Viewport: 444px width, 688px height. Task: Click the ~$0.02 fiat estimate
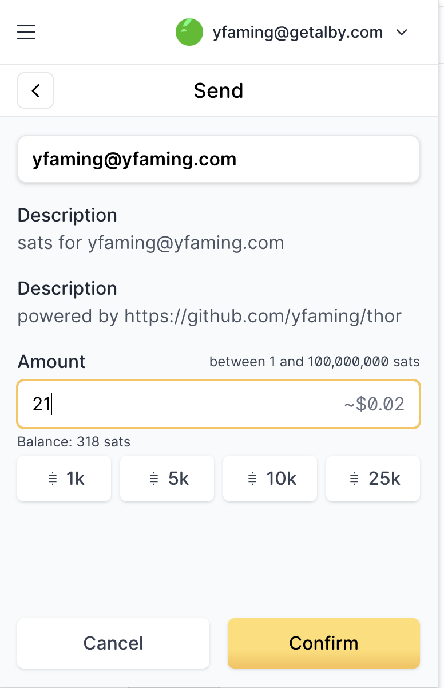(x=374, y=405)
